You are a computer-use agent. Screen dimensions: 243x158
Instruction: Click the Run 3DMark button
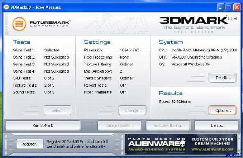pos(43,125)
